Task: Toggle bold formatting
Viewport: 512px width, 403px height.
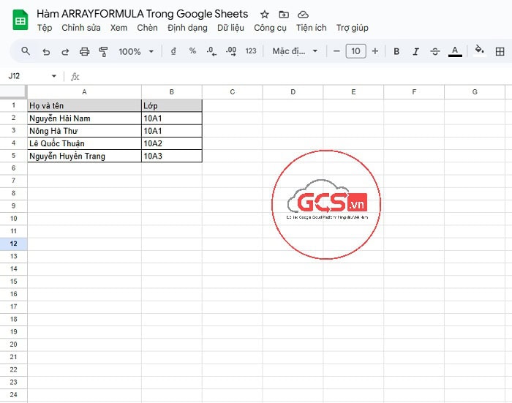Action: [396, 51]
